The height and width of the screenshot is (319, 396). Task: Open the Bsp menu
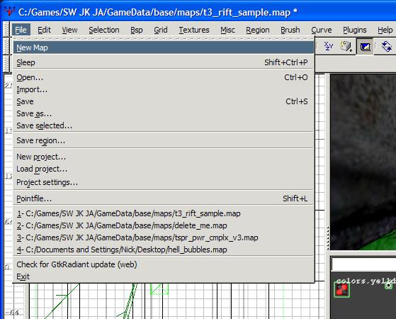pyautogui.click(x=137, y=30)
